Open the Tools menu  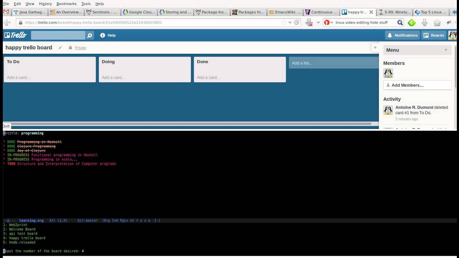[x=86, y=4]
